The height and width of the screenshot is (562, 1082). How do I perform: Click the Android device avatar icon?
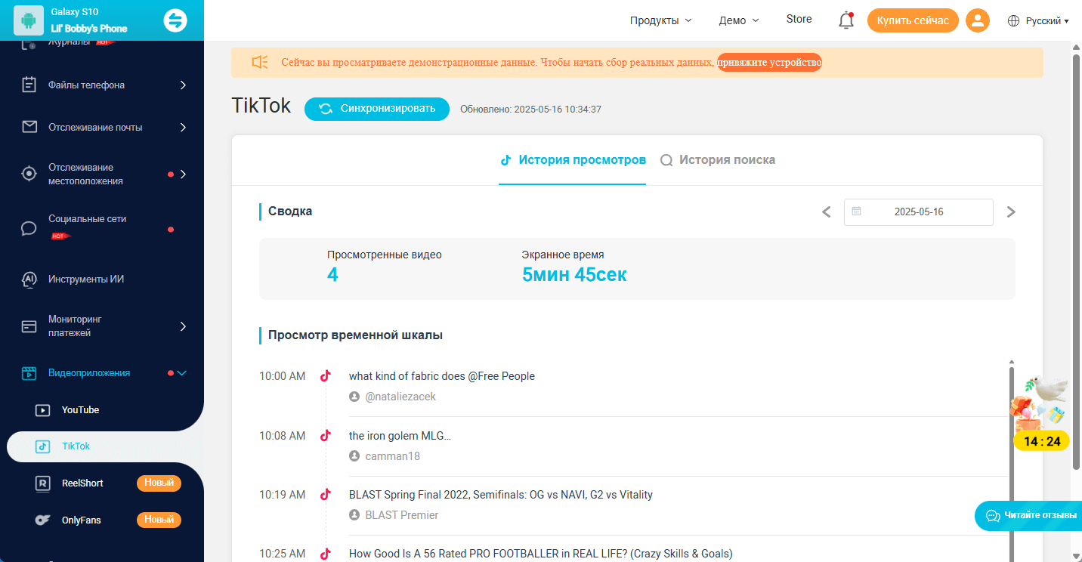pos(29,20)
